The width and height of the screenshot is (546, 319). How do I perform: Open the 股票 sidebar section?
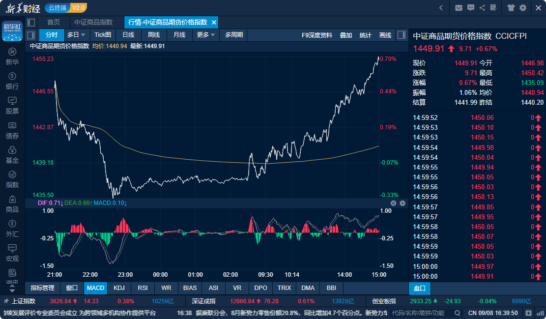[x=12, y=106]
